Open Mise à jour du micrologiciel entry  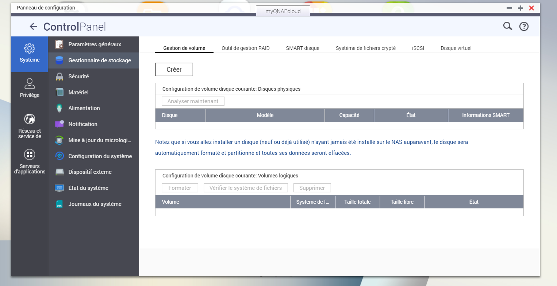point(93,140)
